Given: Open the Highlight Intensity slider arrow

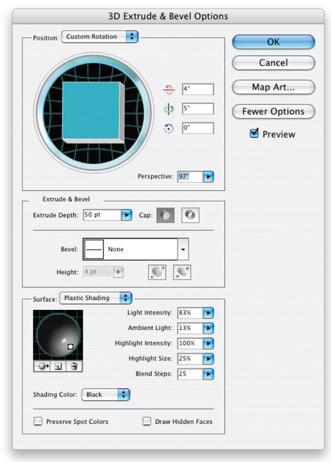Looking at the screenshot, I should 208,344.
